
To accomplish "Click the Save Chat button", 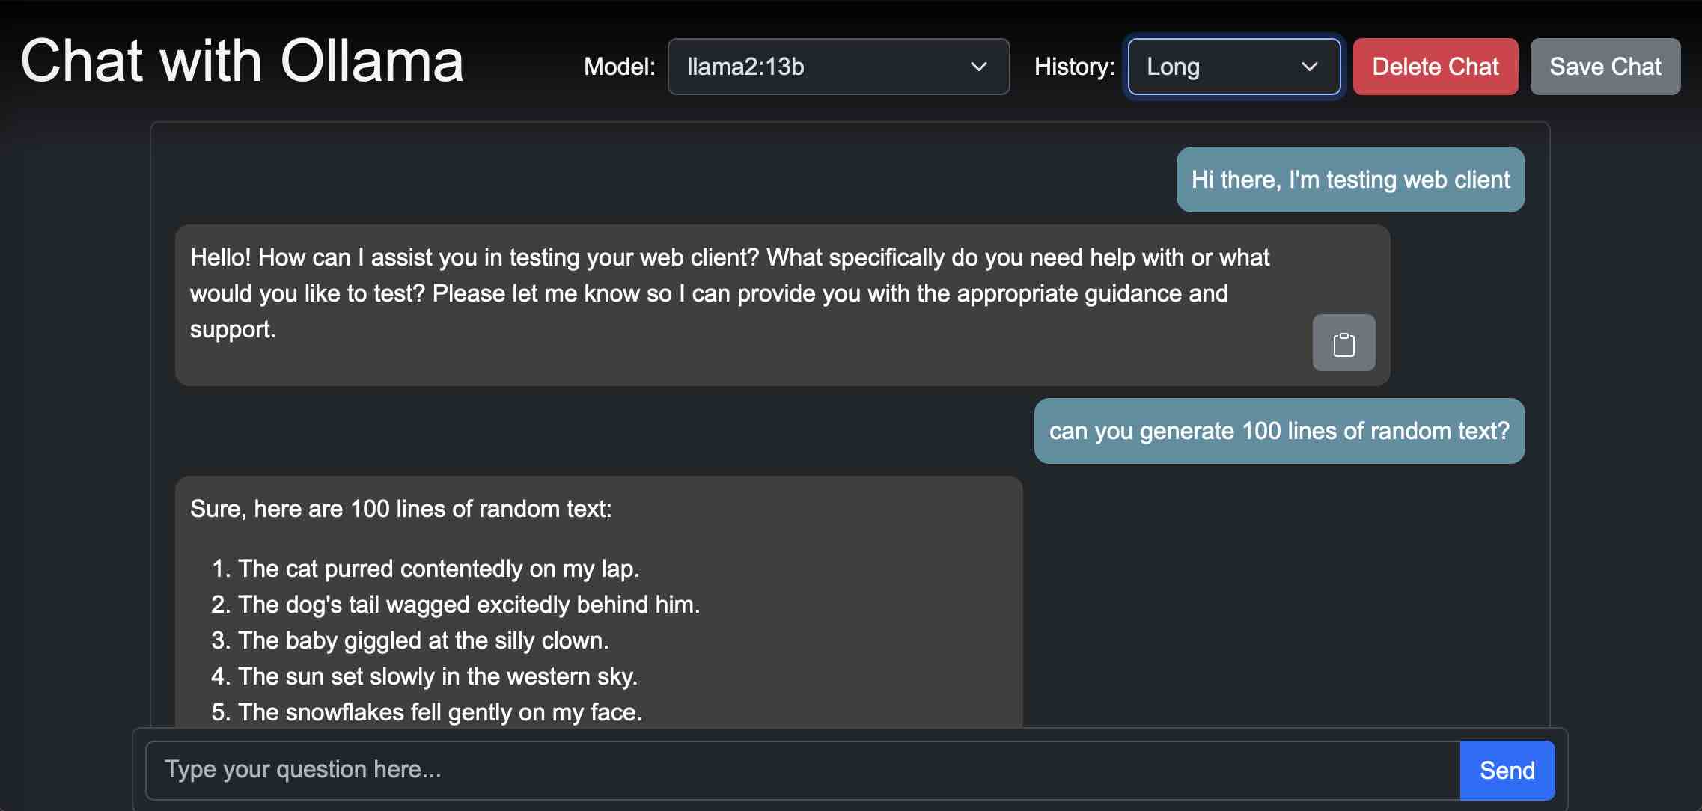I will (1605, 67).
